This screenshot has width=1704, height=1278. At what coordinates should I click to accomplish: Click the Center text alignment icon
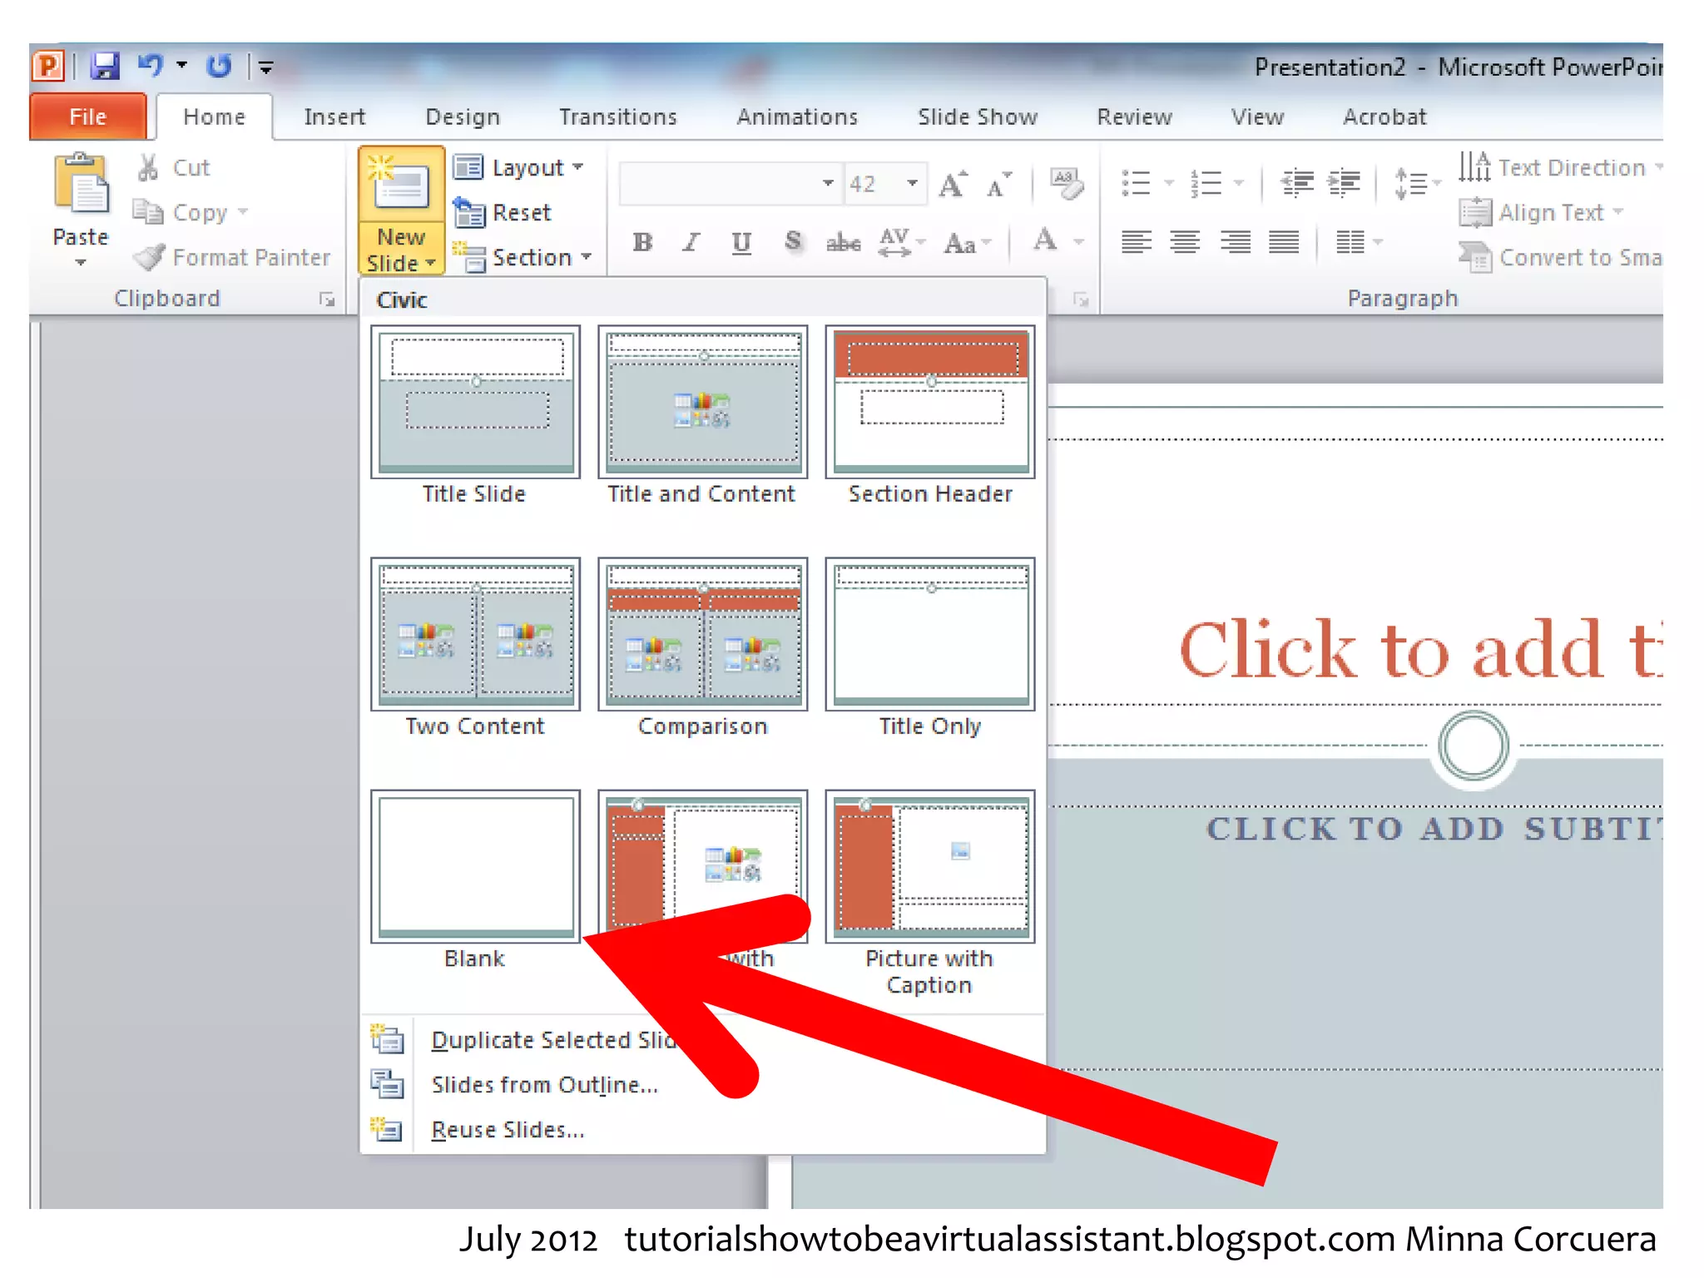[x=1185, y=242]
